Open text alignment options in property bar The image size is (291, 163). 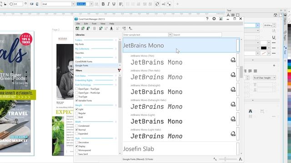(x=121, y=4)
